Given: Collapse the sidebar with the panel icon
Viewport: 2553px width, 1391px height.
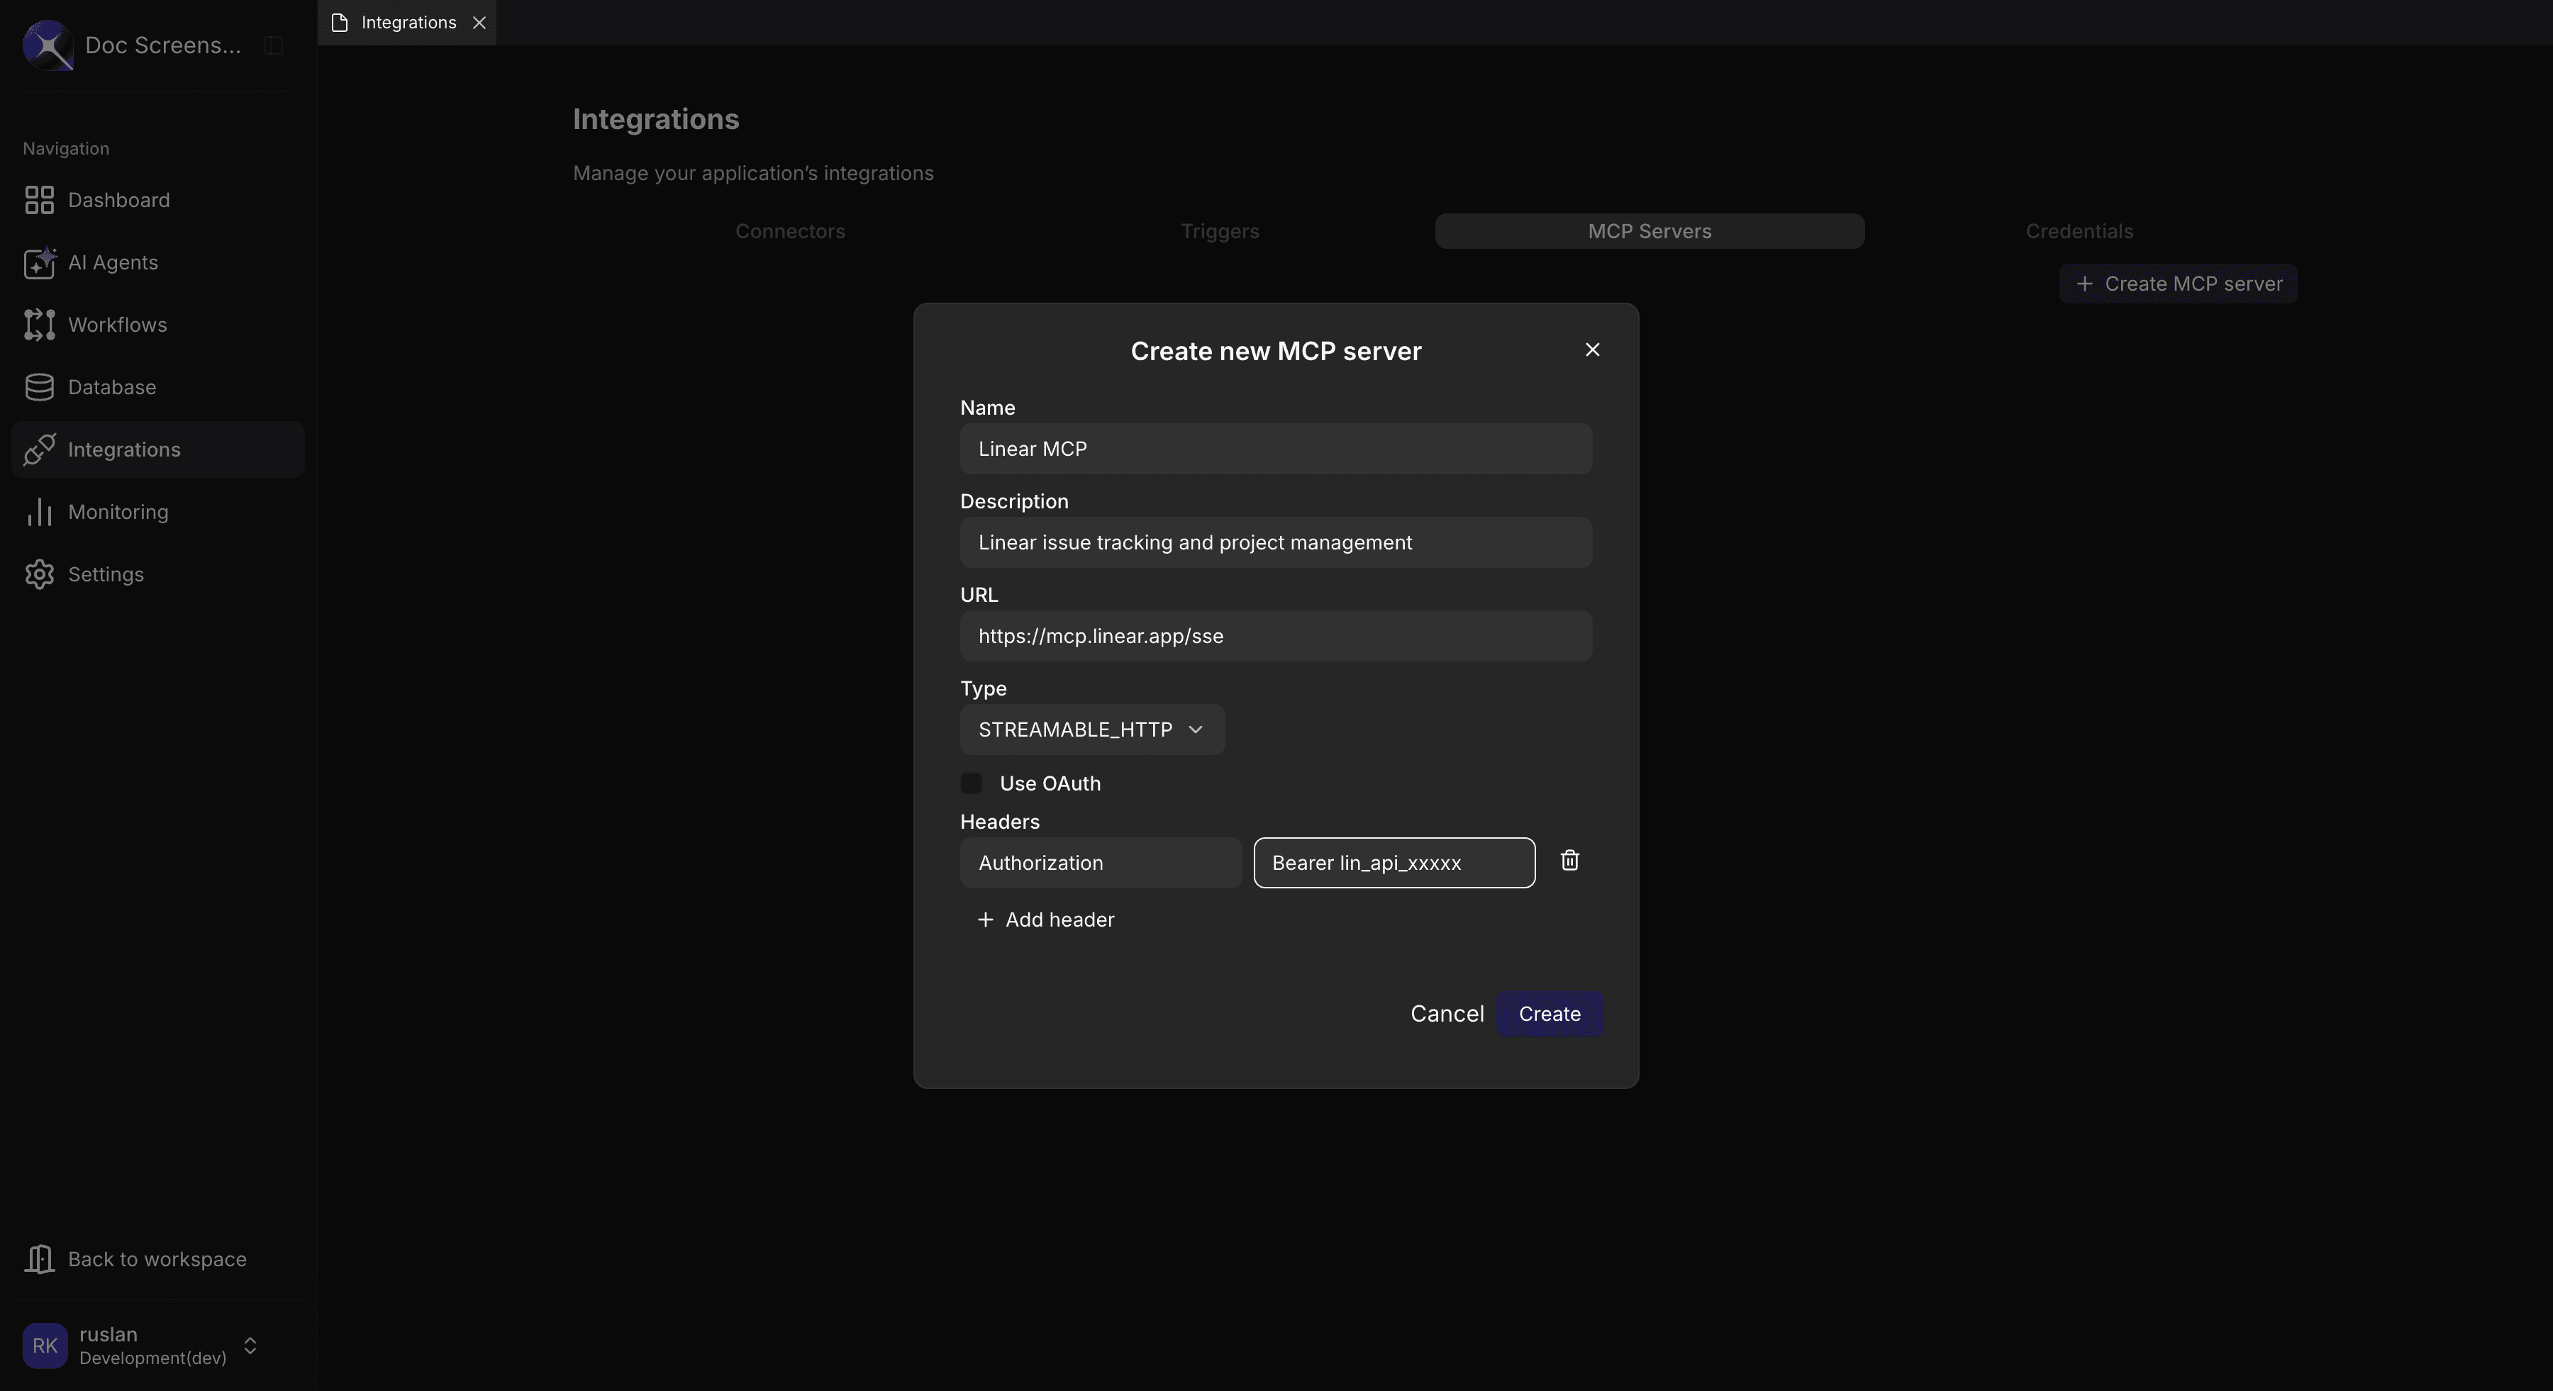Looking at the screenshot, I should pos(272,45).
